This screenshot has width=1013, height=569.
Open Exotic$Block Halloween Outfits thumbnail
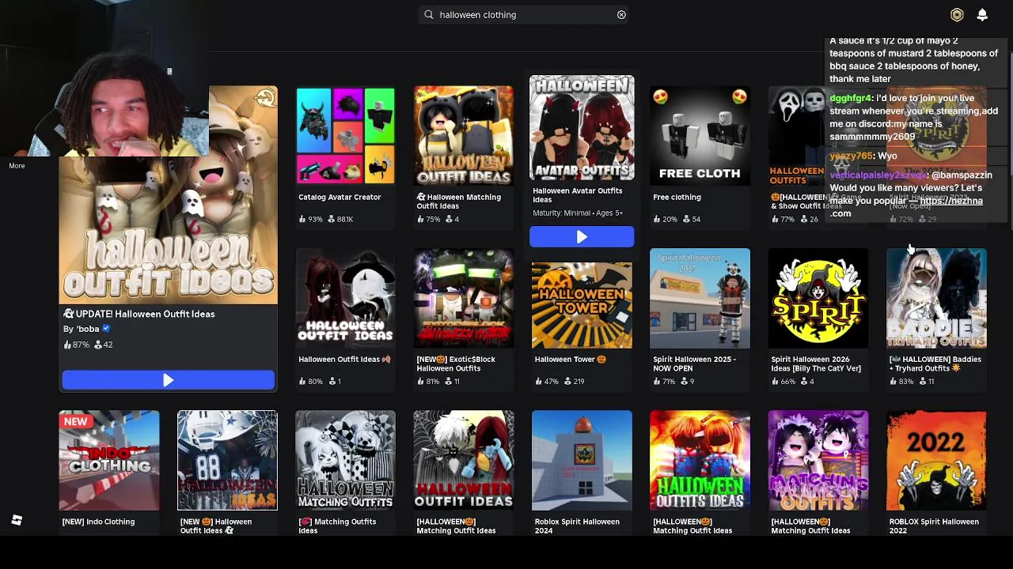[x=464, y=299]
